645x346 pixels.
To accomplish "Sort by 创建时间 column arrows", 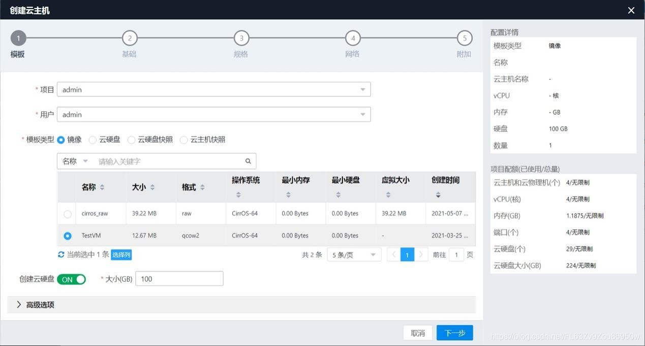I will (438, 195).
